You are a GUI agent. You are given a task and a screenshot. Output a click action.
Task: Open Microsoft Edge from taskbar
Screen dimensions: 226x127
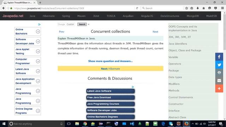pos(163,124)
